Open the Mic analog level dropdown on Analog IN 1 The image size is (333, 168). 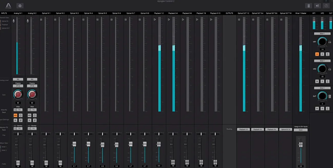pos(18,79)
